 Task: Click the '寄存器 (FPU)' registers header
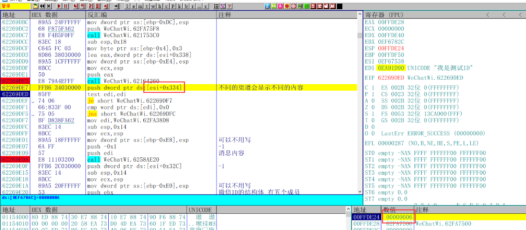385,15
